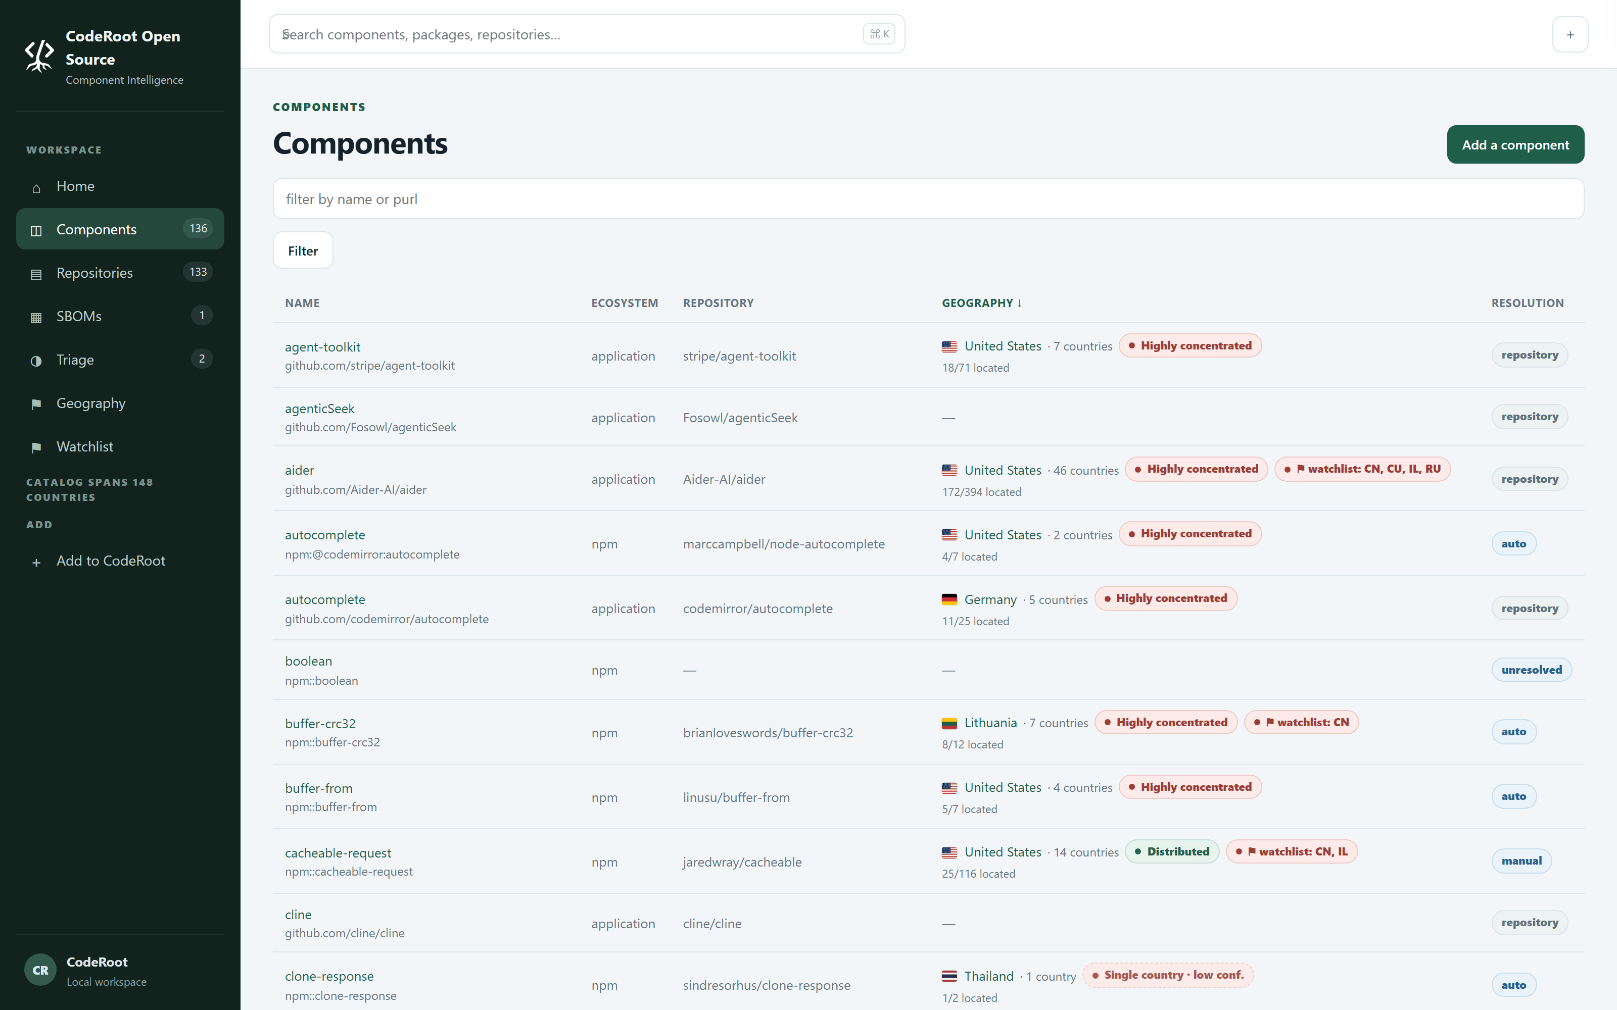Click the Highly concentrated badge on agent-toolkit
This screenshot has width=1617, height=1010.
(1190, 345)
